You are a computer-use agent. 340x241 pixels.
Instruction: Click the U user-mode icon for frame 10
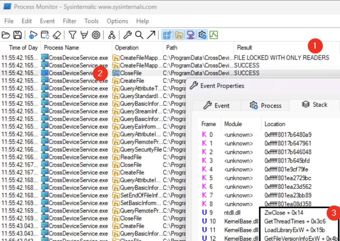point(204,221)
